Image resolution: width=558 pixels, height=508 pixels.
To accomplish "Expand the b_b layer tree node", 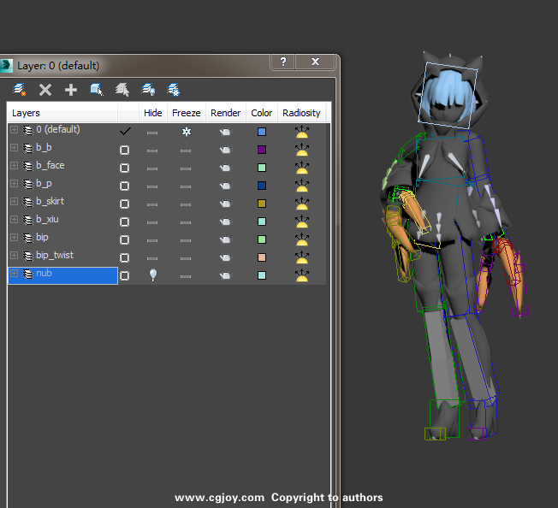I will (14, 148).
